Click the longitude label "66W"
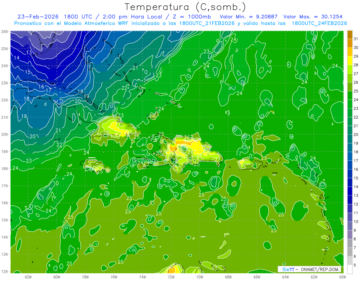Viewport: 364px width, 281px height. click(257, 277)
